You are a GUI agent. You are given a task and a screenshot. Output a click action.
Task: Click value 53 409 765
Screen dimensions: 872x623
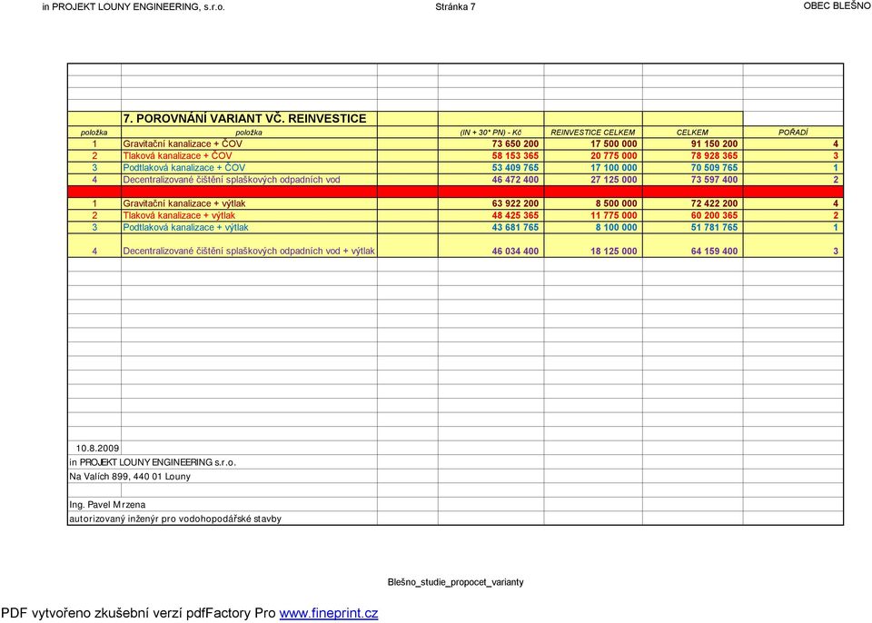(516, 167)
